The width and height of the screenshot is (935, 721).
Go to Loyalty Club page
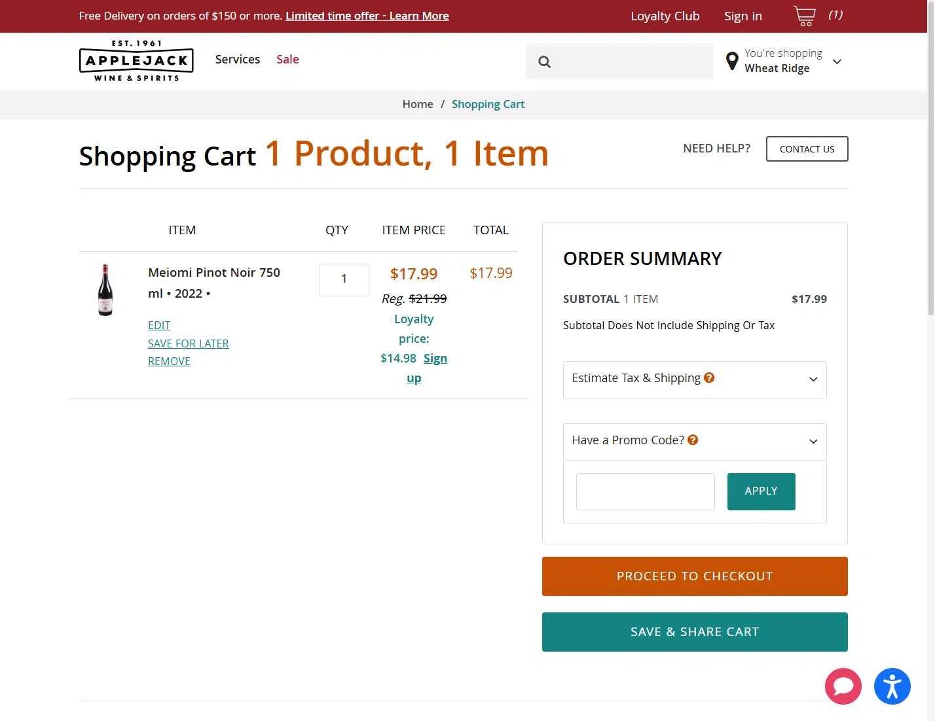(665, 16)
